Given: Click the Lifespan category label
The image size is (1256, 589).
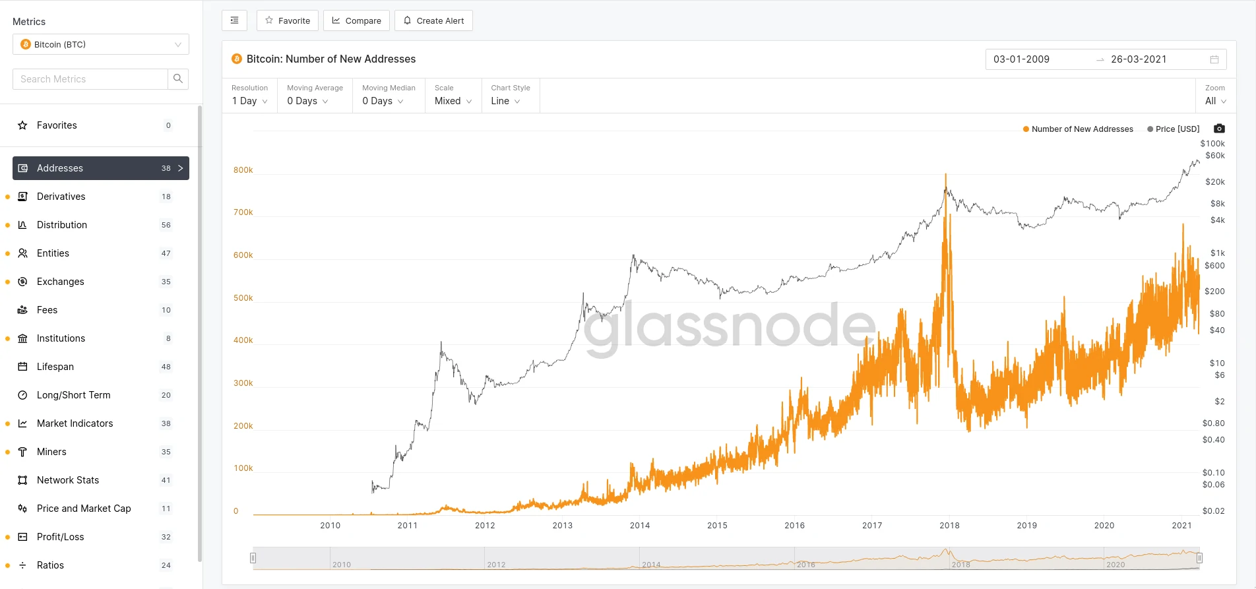Looking at the screenshot, I should (55, 367).
